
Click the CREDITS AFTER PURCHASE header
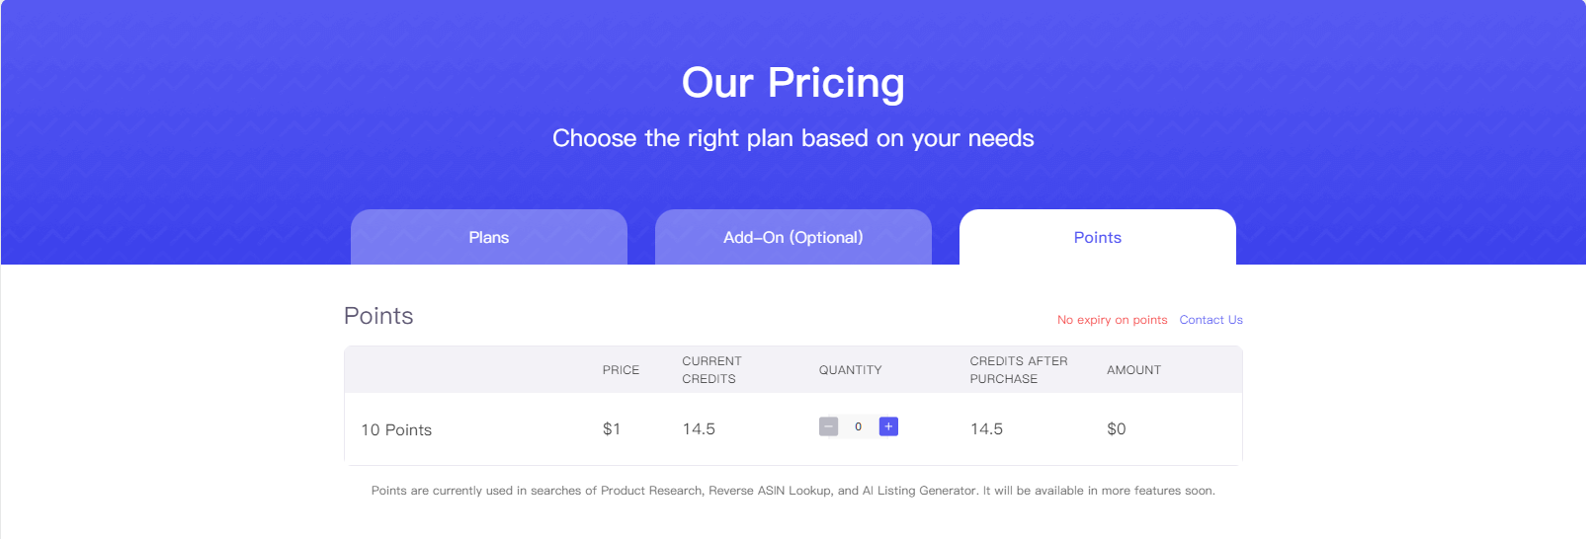pos(1019,370)
